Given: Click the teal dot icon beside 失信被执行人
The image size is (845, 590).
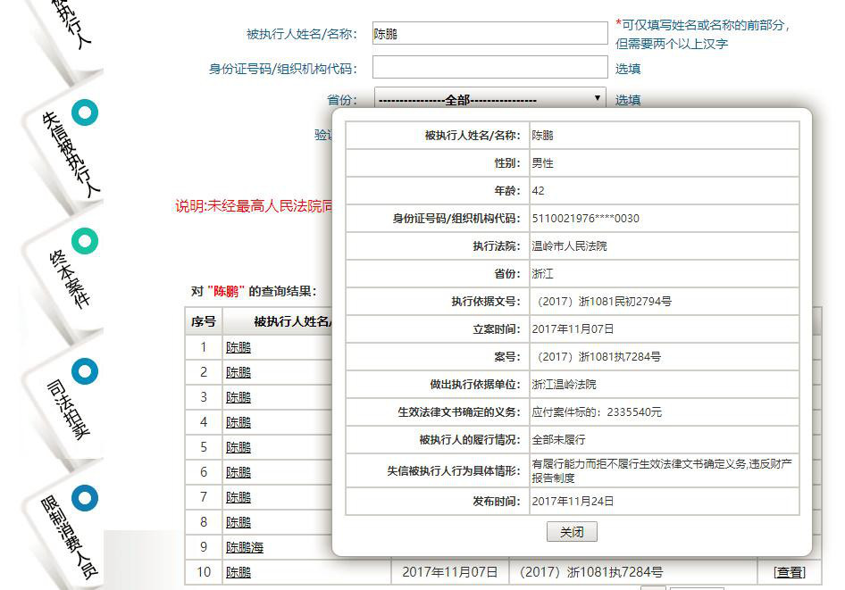Looking at the screenshot, I should click(x=85, y=112).
